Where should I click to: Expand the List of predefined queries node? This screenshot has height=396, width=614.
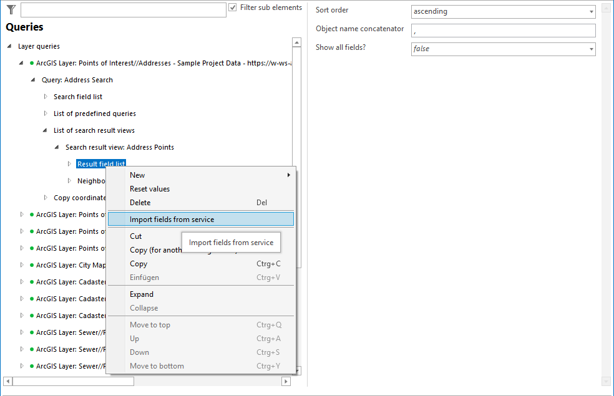pyautogui.click(x=44, y=113)
